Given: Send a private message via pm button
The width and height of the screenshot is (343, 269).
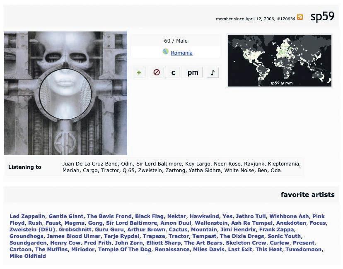Looking at the screenshot, I should (x=193, y=72).
